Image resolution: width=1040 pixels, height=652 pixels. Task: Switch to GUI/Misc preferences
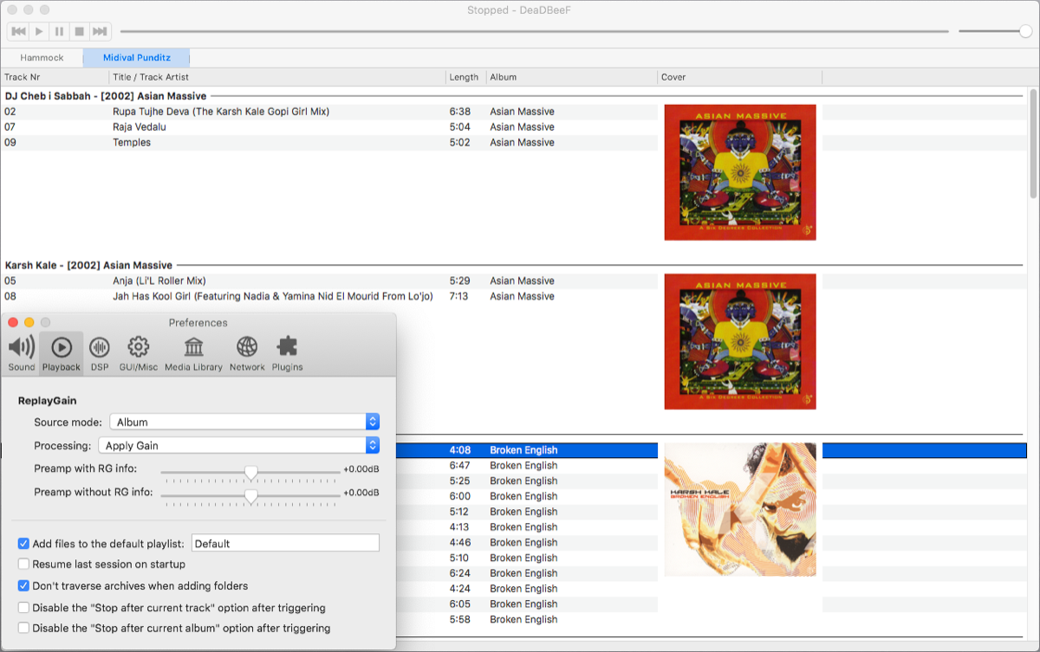[138, 351]
